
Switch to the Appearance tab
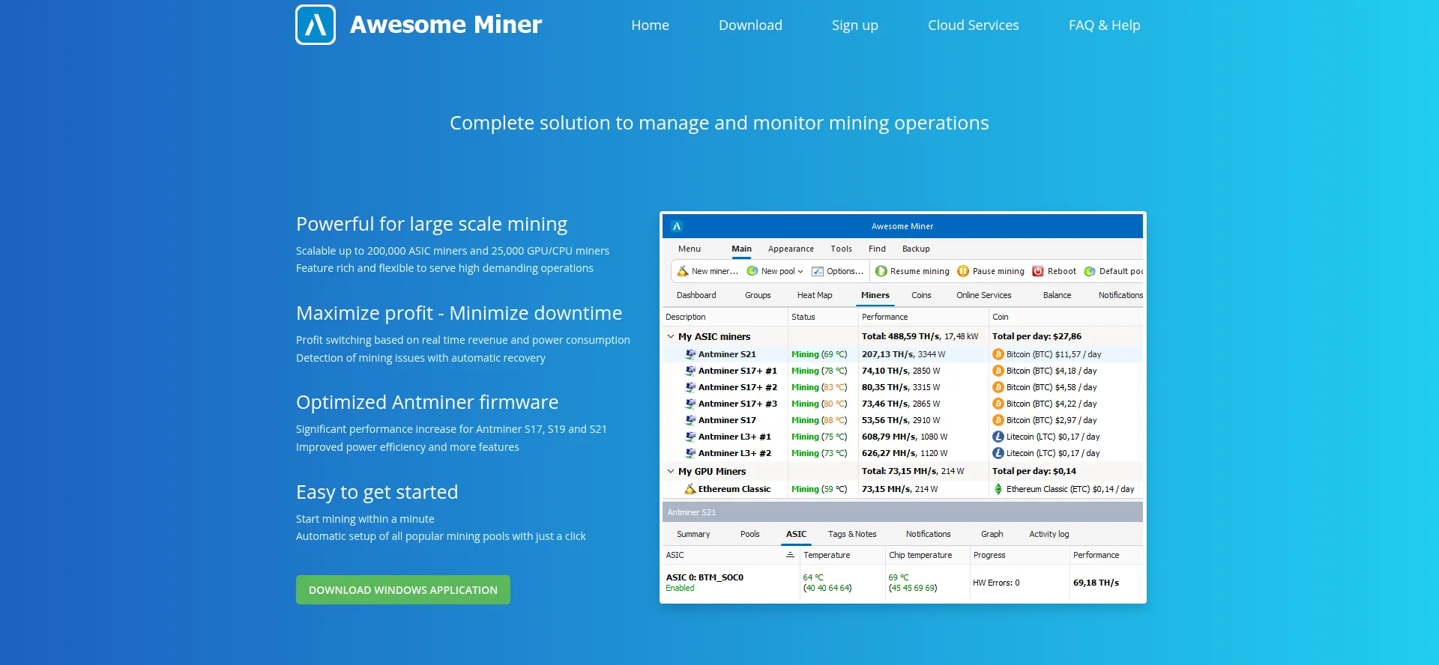pos(791,249)
